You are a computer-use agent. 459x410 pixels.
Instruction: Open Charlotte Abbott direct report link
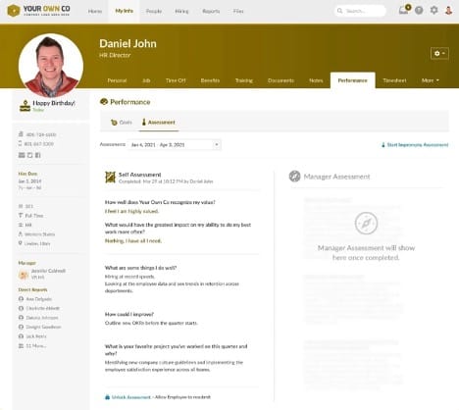tap(43, 308)
